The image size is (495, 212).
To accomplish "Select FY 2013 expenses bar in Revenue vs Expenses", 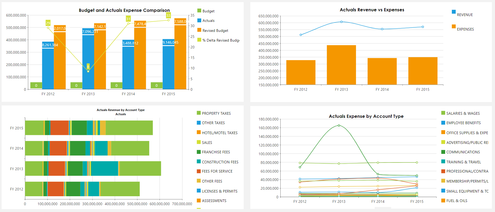I will click(342, 65).
